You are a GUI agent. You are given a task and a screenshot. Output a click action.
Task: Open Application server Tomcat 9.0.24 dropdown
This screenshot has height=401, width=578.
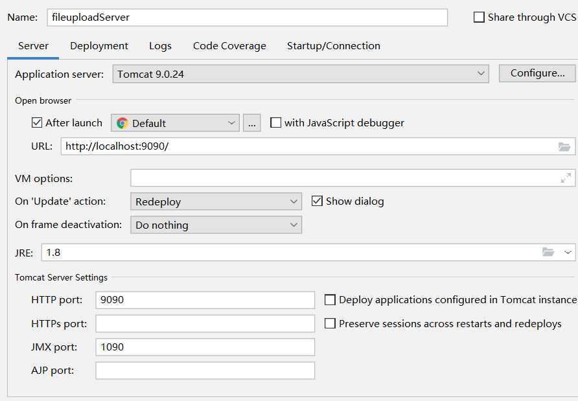[x=301, y=74]
